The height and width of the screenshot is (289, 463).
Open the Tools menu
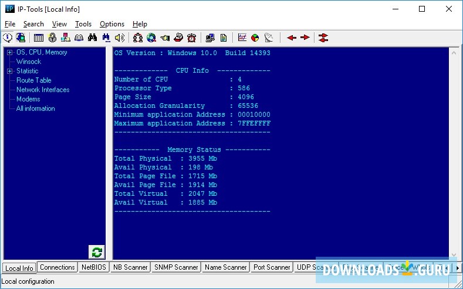click(83, 24)
